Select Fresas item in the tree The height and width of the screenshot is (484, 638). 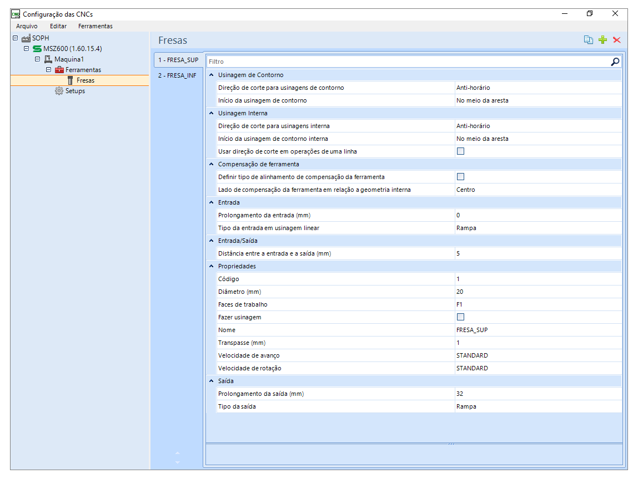click(x=86, y=80)
